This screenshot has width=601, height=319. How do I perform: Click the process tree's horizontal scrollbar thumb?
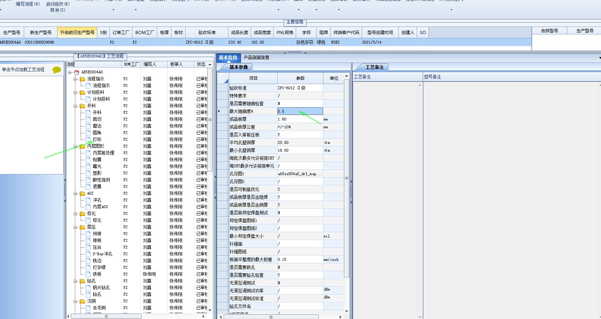pos(106,317)
